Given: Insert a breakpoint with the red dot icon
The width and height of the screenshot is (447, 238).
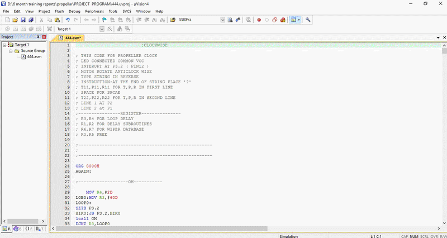Looking at the screenshot, I should tap(259, 20).
